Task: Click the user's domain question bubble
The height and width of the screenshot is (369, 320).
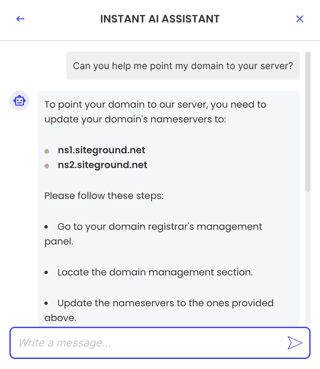Action: pos(183,66)
